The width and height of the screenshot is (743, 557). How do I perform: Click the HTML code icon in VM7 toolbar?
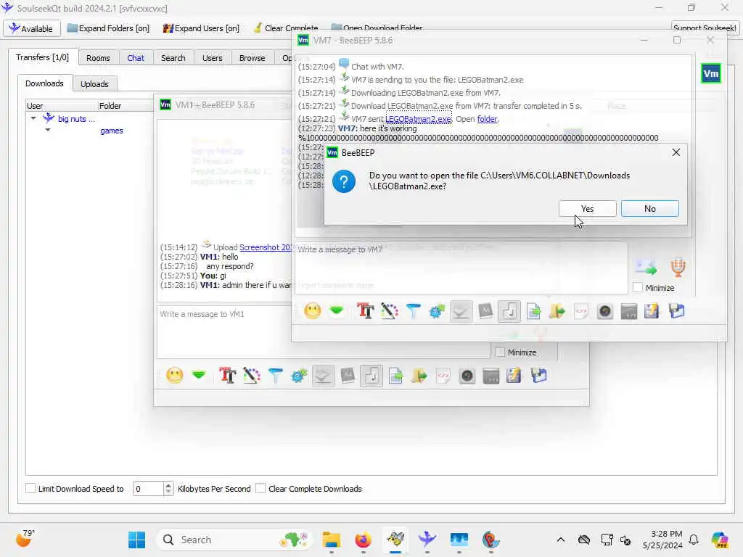pyautogui.click(x=581, y=311)
